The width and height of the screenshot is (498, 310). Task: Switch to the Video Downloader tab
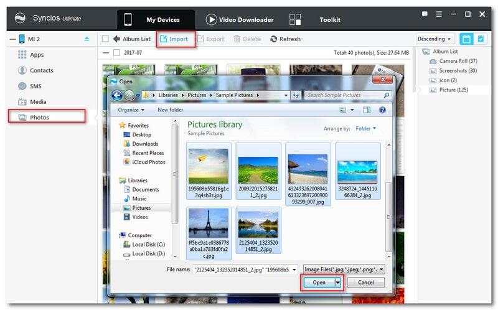click(239, 19)
